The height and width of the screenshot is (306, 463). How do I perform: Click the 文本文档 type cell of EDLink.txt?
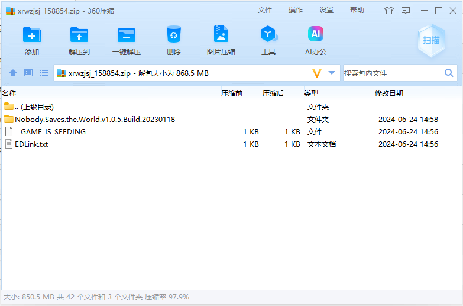click(x=322, y=144)
